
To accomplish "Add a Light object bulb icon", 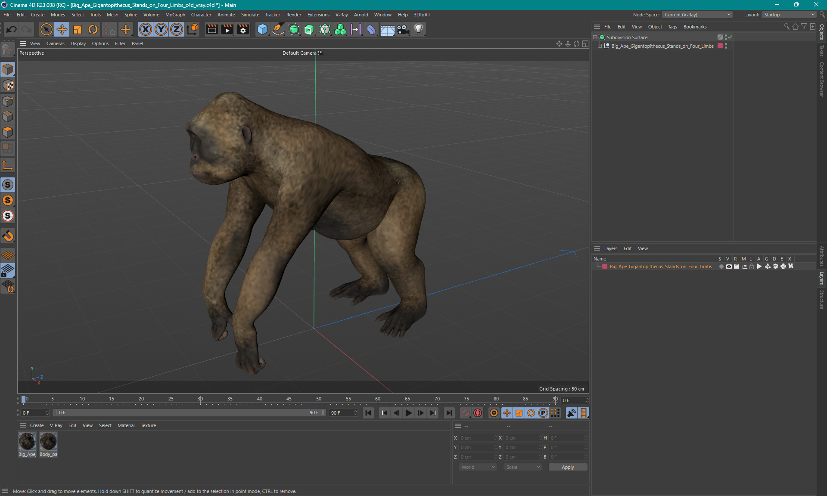I will click(x=419, y=29).
